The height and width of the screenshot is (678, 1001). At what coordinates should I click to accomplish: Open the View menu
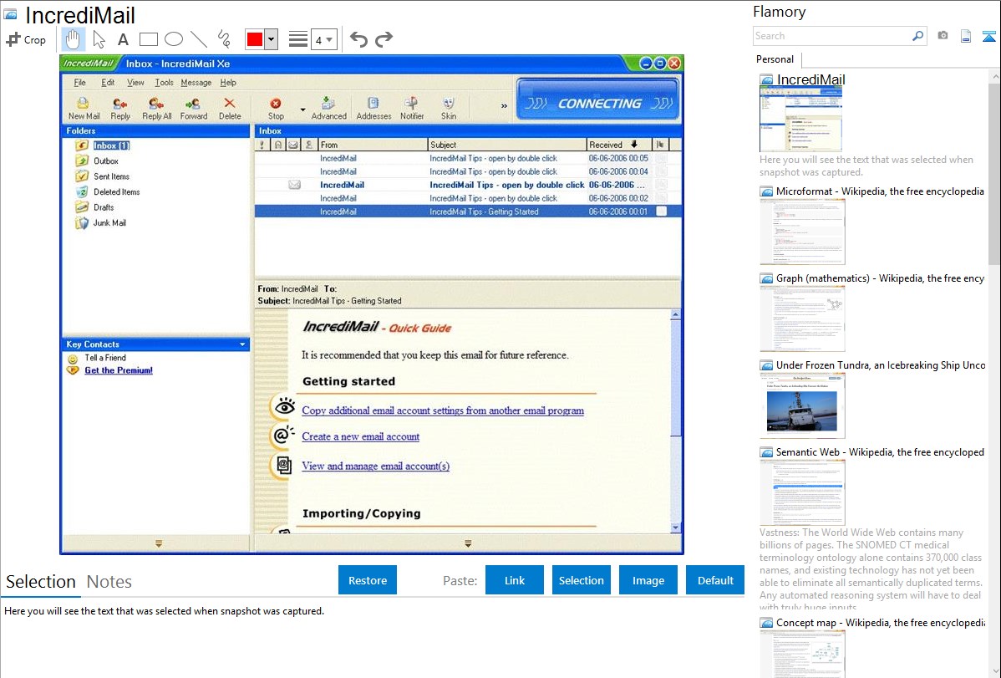(x=135, y=83)
